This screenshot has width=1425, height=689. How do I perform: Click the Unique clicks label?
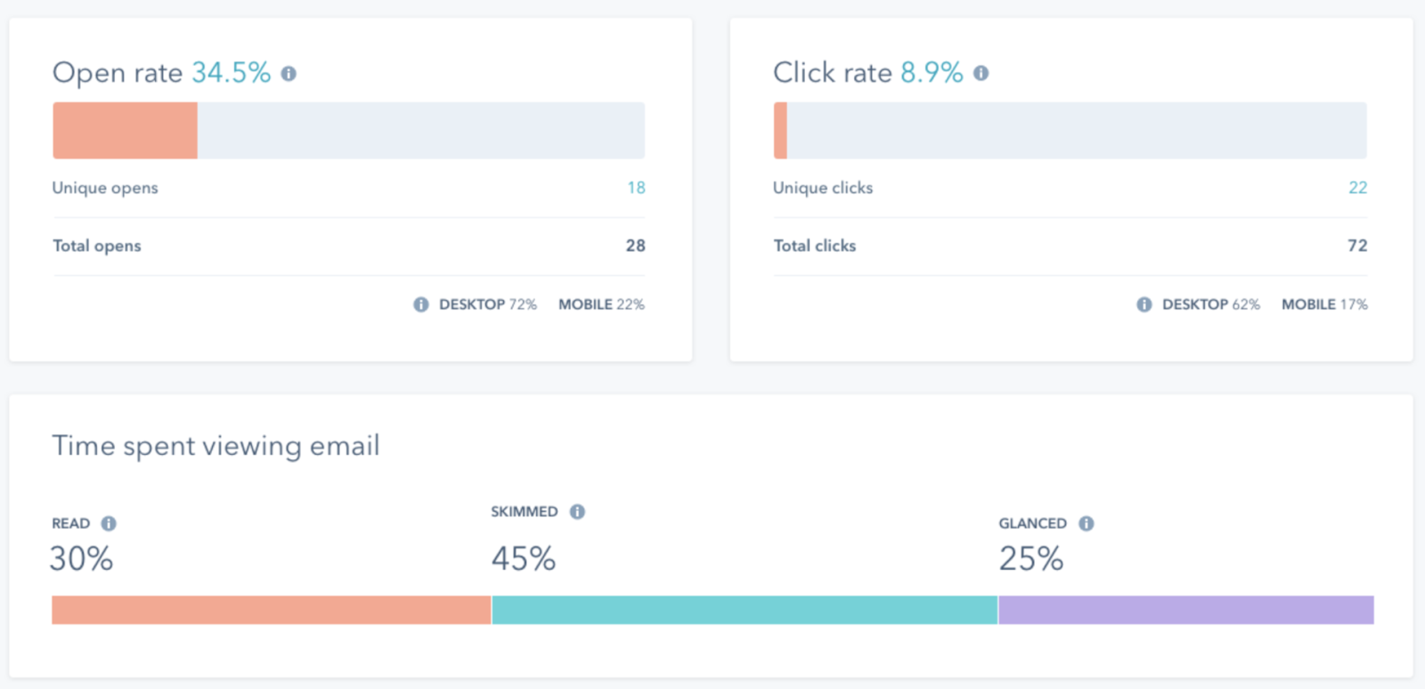pyautogui.click(x=823, y=188)
